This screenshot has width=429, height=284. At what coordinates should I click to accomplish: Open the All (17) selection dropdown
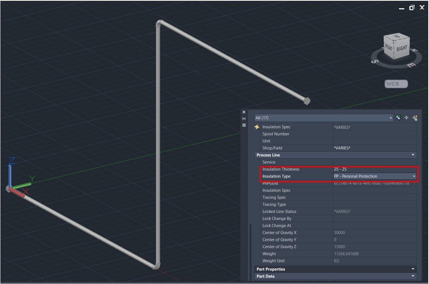(391, 118)
